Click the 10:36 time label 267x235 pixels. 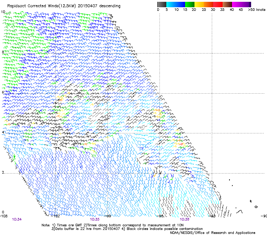coord(185,219)
